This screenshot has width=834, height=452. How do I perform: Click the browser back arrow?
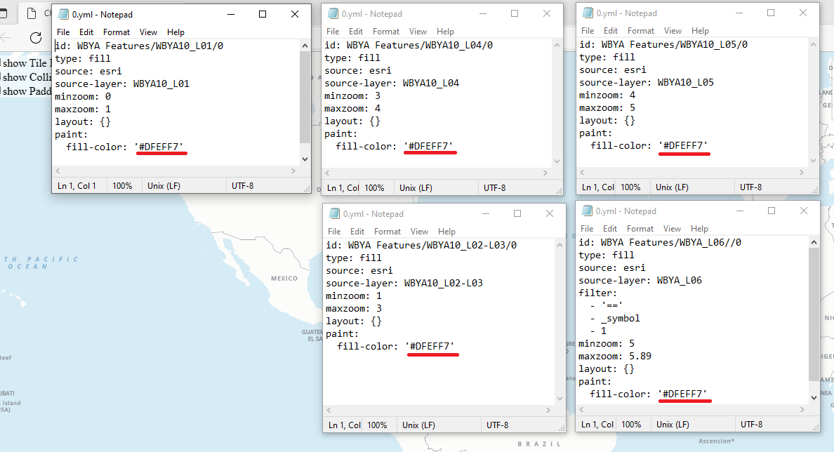pos(6,38)
